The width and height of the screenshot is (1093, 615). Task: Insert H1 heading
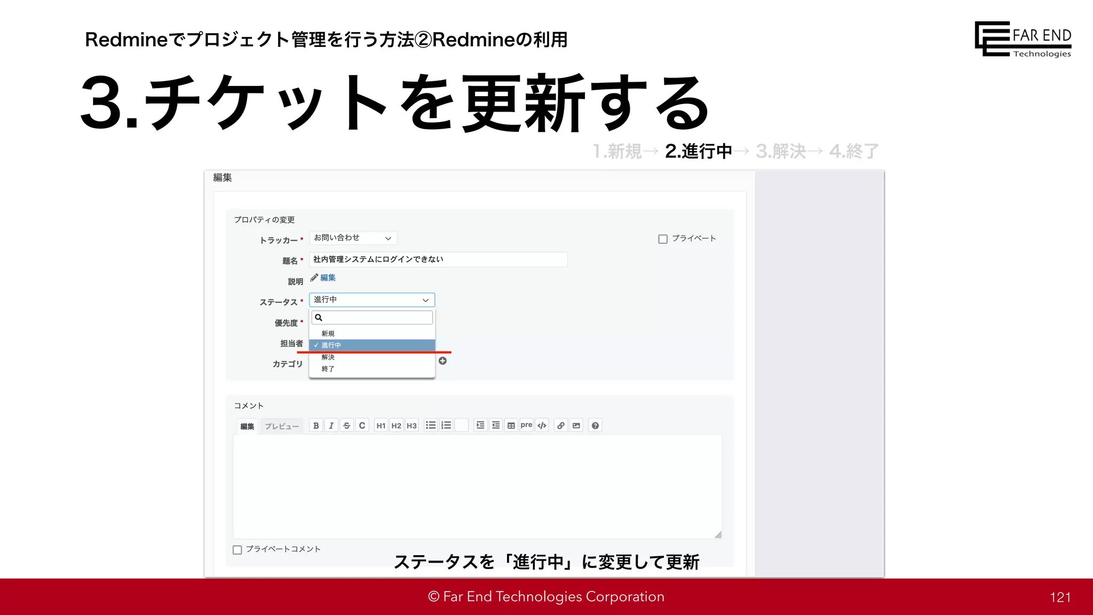381,425
